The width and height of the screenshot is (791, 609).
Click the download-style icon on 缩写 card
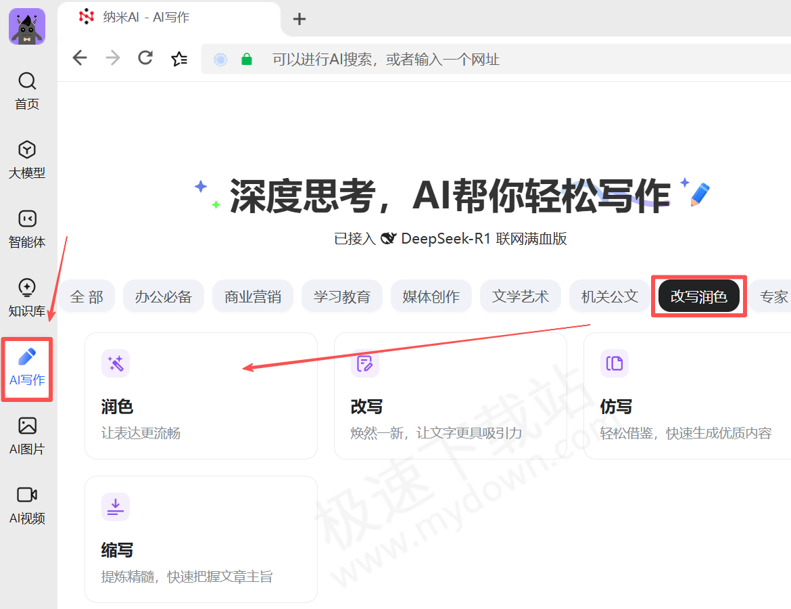(x=116, y=507)
